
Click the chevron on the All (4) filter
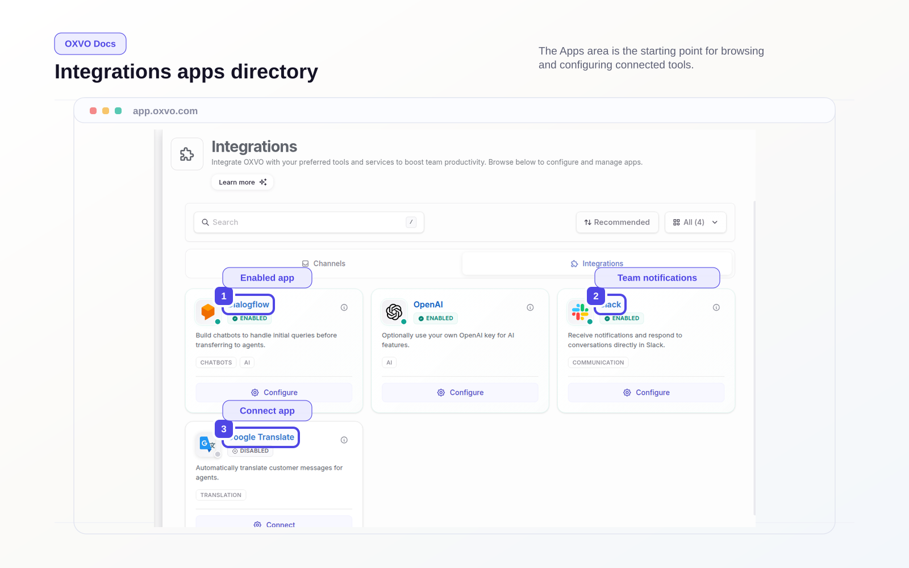tap(715, 222)
